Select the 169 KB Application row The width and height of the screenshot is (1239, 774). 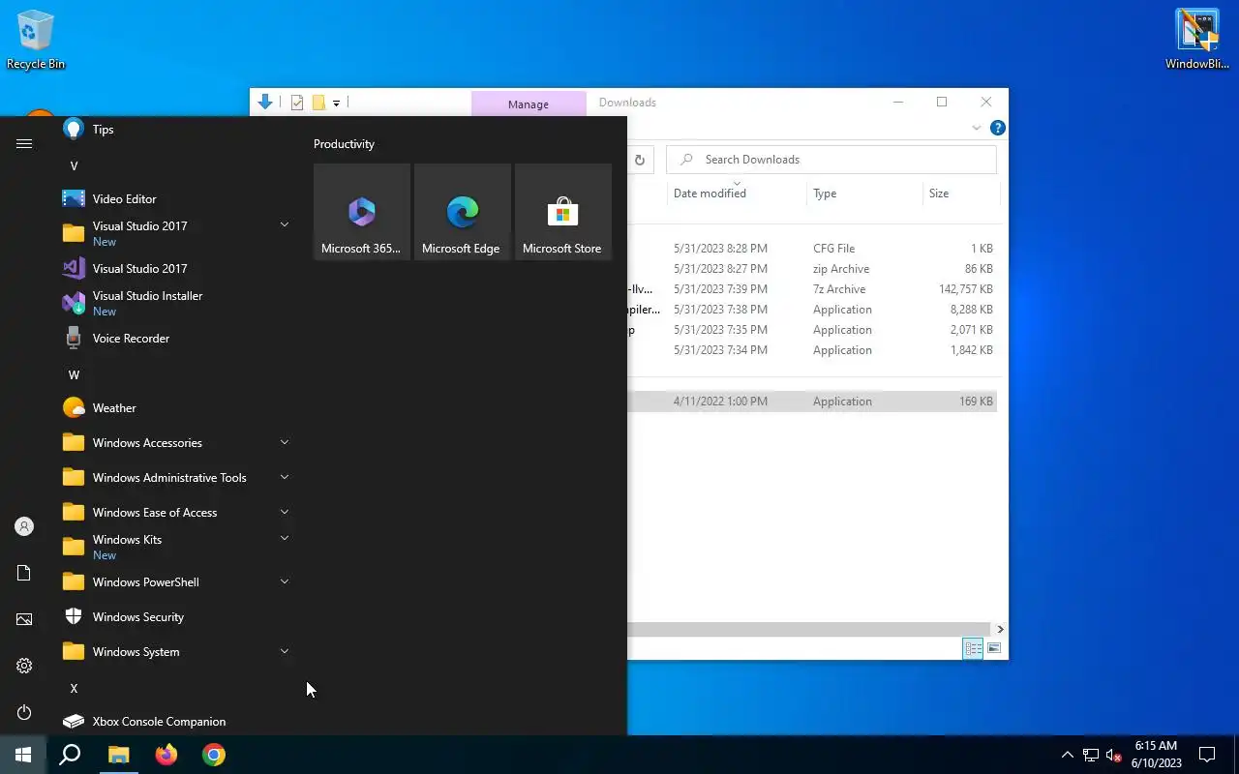[812, 402]
